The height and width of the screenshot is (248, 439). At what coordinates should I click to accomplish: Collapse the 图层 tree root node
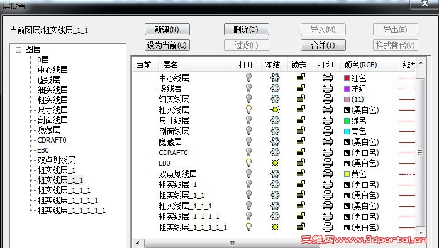point(19,50)
